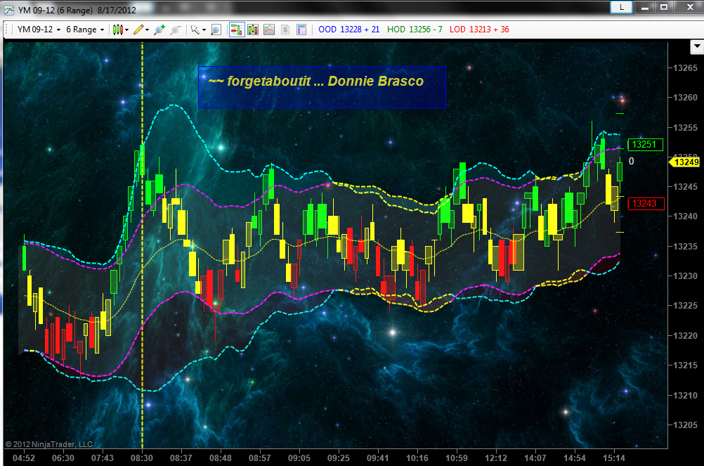704x466 pixels.
Task: Open the Data Series icon
Action: [x=253, y=30]
